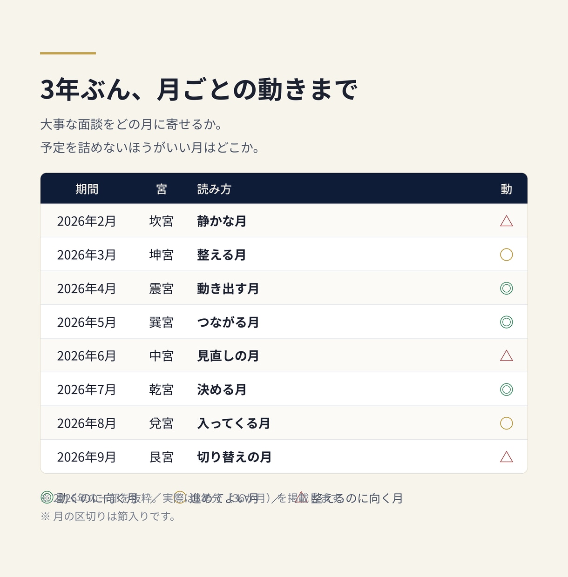The image size is (568, 577).
Task: Click the footnote 月の区切りは節入りです。
Action: click(x=108, y=516)
